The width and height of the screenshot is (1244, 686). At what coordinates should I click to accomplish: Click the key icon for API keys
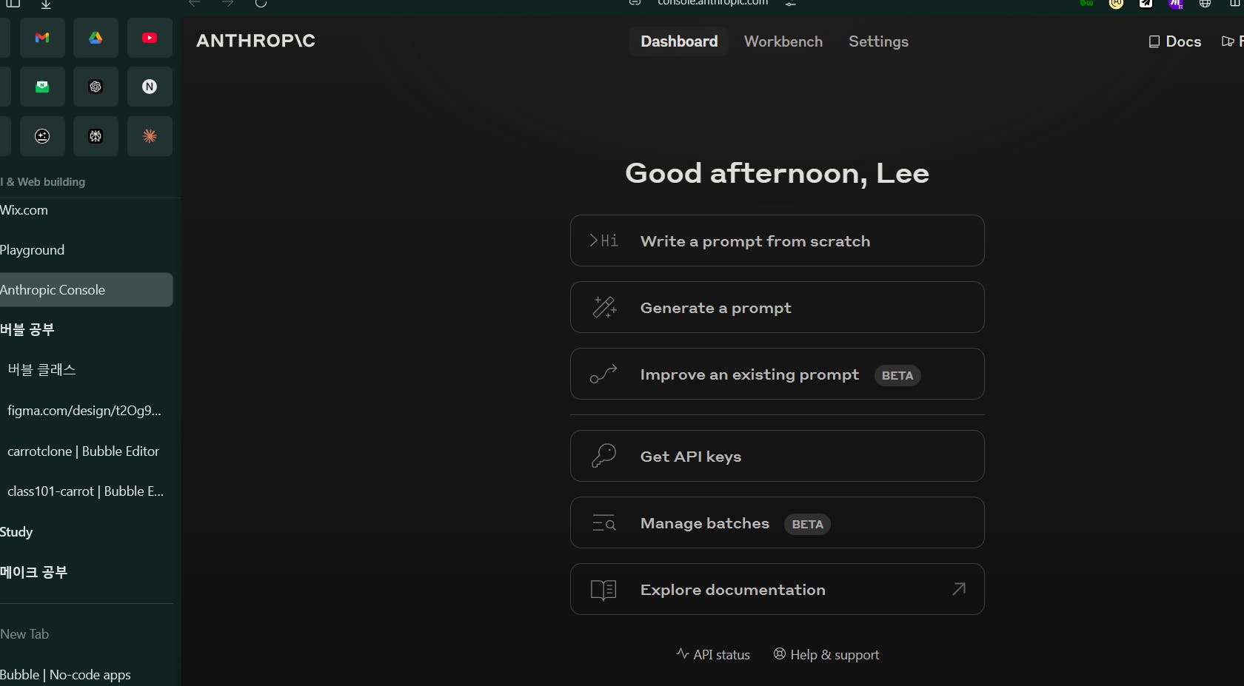pyautogui.click(x=603, y=456)
